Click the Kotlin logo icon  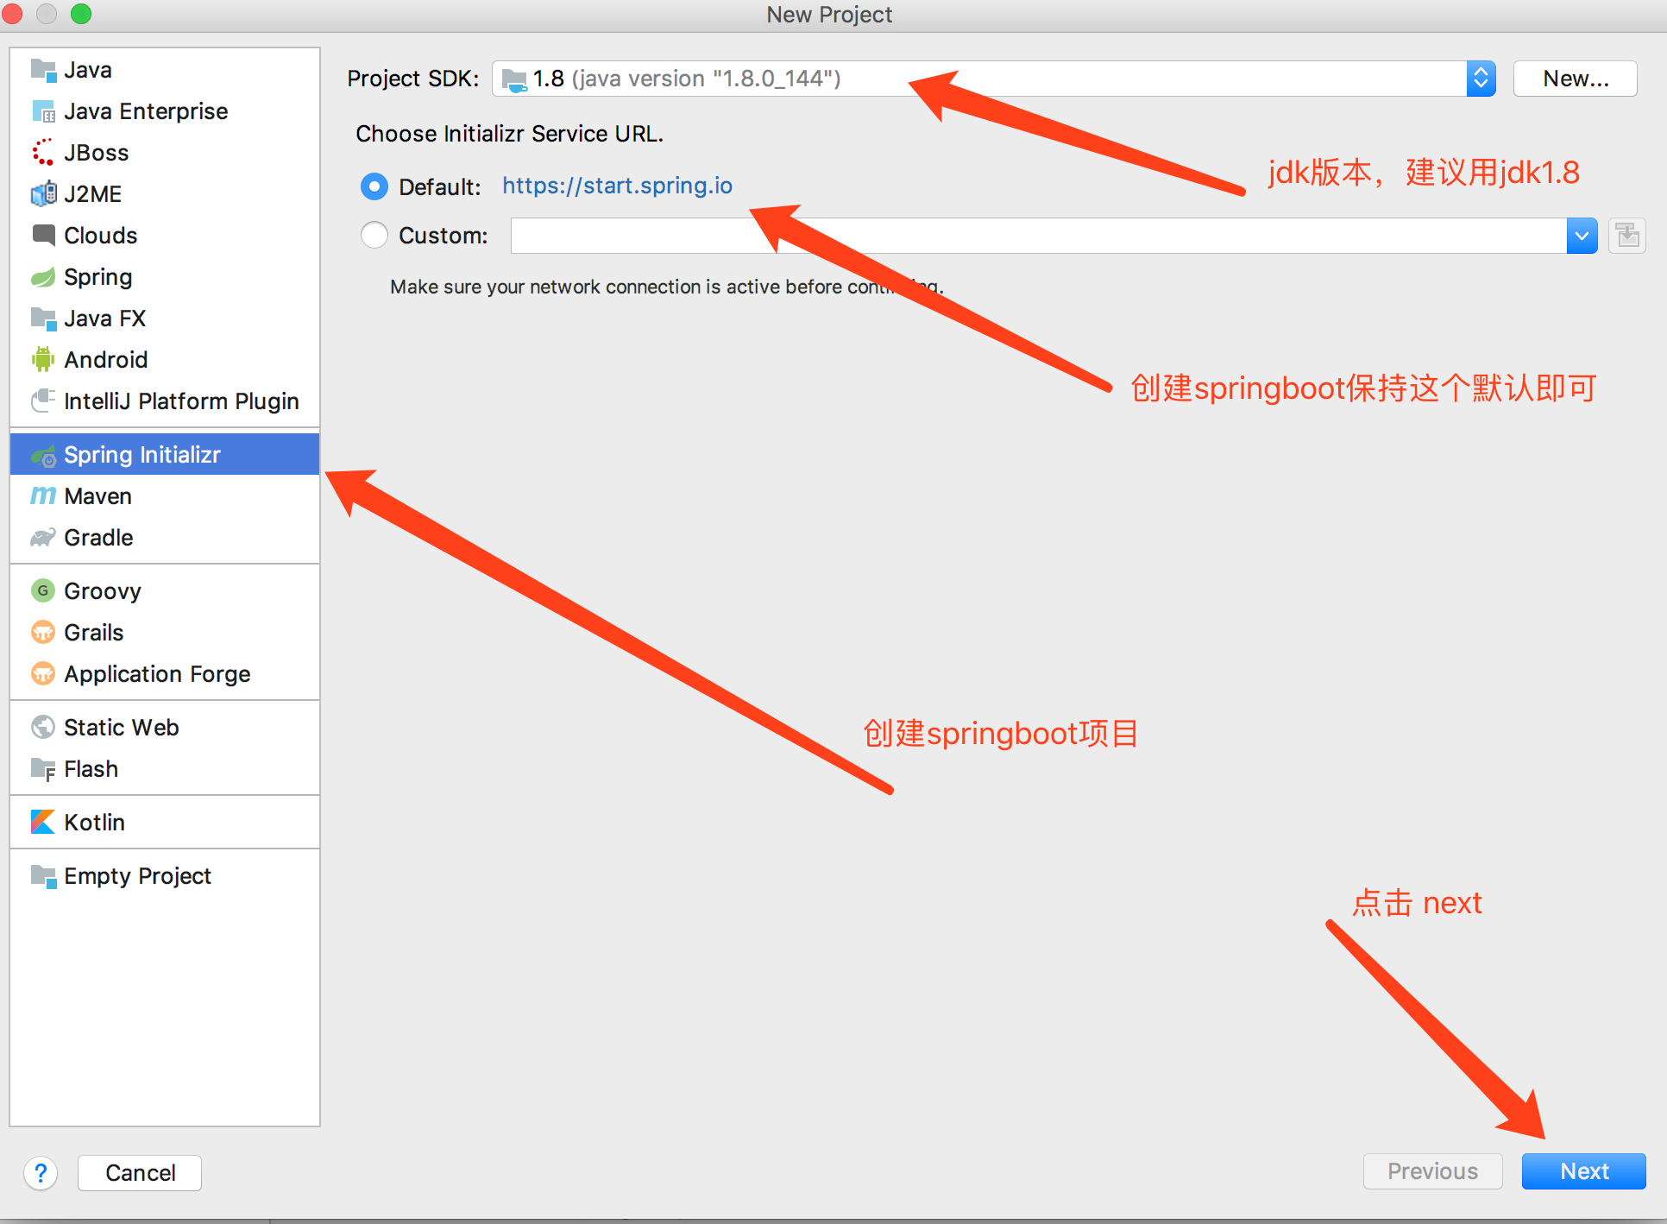tap(42, 823)
